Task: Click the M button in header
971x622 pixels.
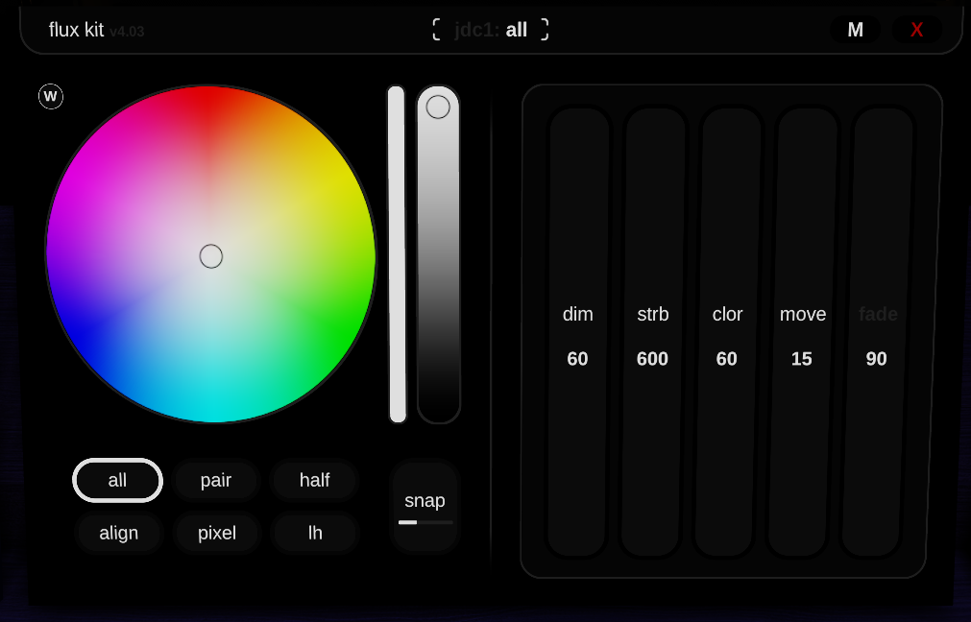Action: click(855, 30)
